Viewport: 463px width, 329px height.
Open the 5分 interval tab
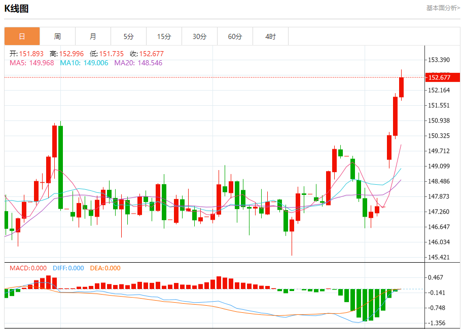[128, 36]
